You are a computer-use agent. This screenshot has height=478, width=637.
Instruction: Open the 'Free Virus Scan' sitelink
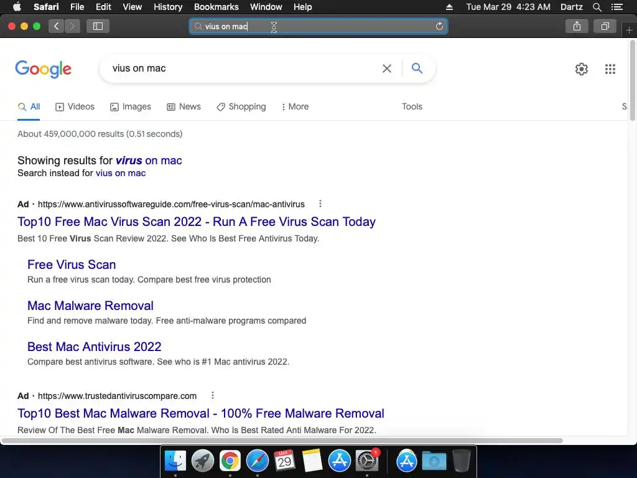(x=72, y=265)
